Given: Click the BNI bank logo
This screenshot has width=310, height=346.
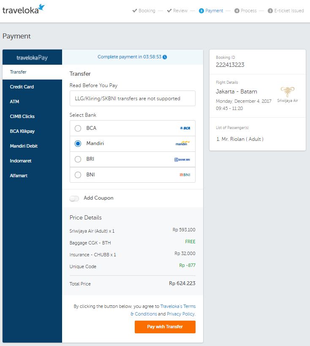Looking at the screenshot, I should [185, 175].
